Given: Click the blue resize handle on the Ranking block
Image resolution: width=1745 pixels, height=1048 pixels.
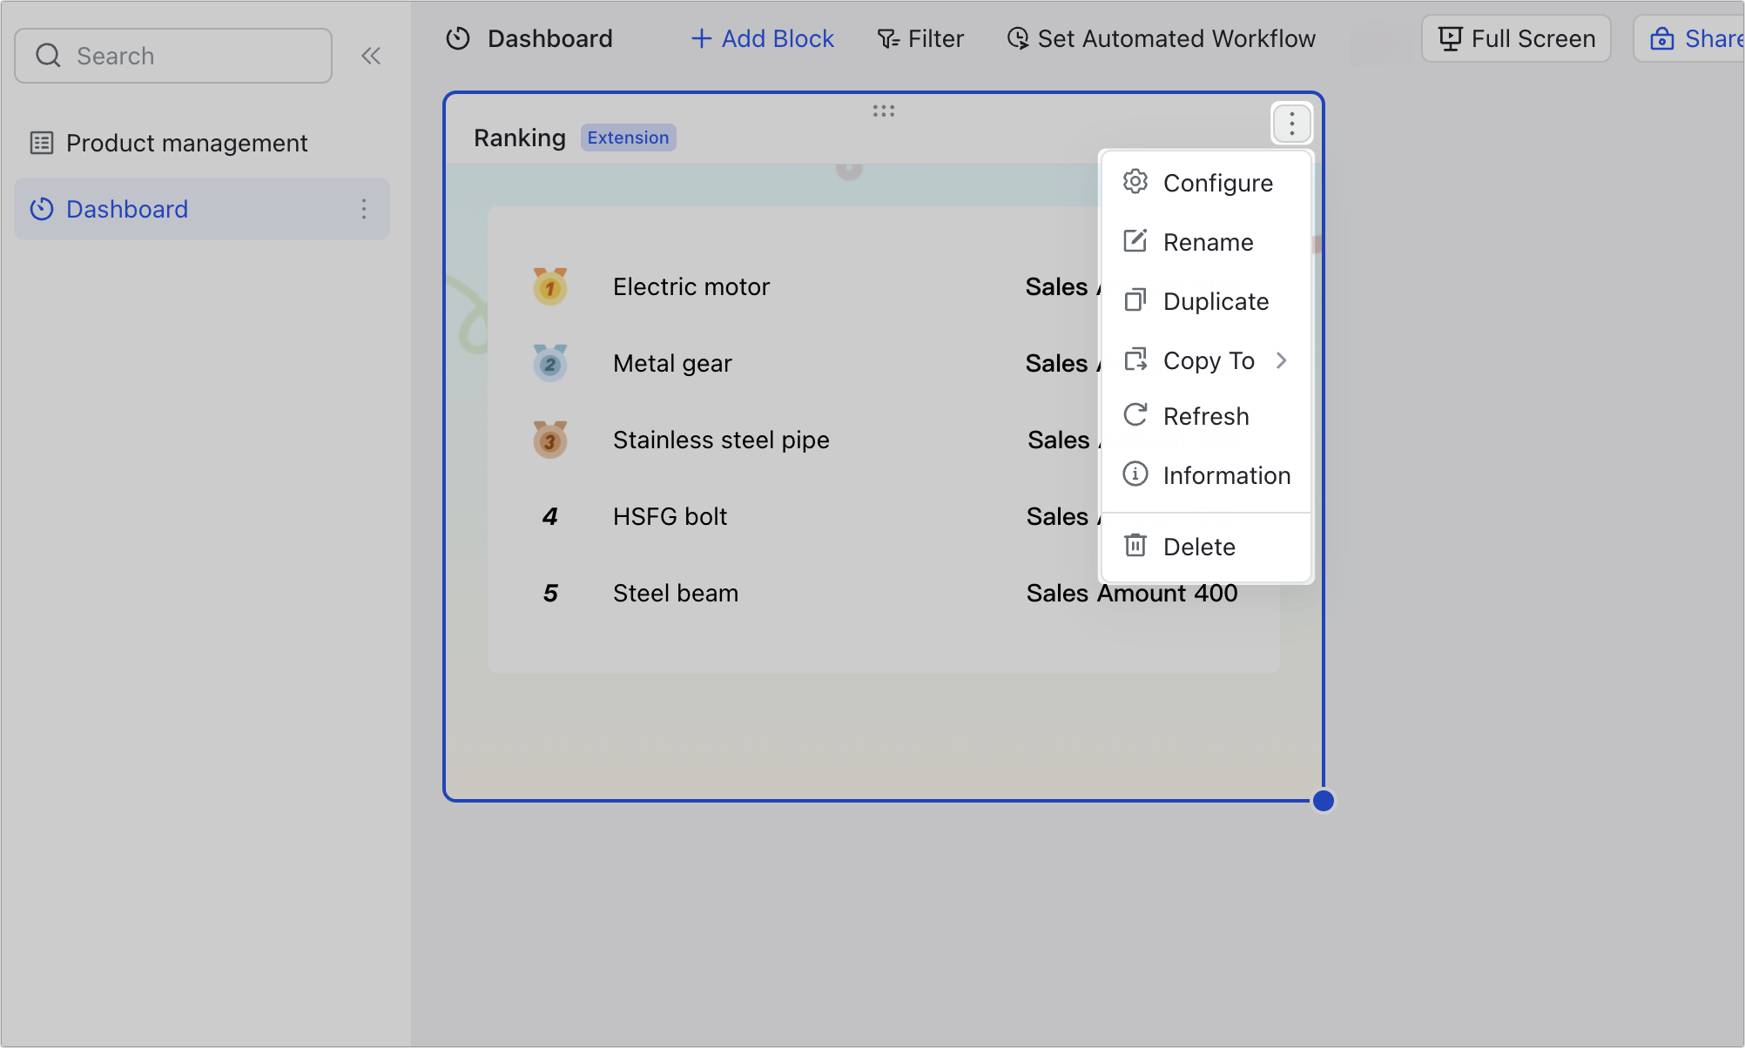Looking at the screenshot, I should (1324, 801).
